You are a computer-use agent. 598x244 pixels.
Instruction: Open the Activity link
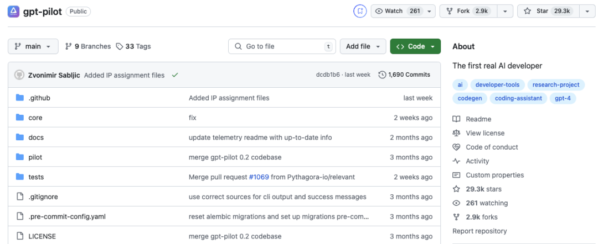pyautogui.click(x=471, y=161)
